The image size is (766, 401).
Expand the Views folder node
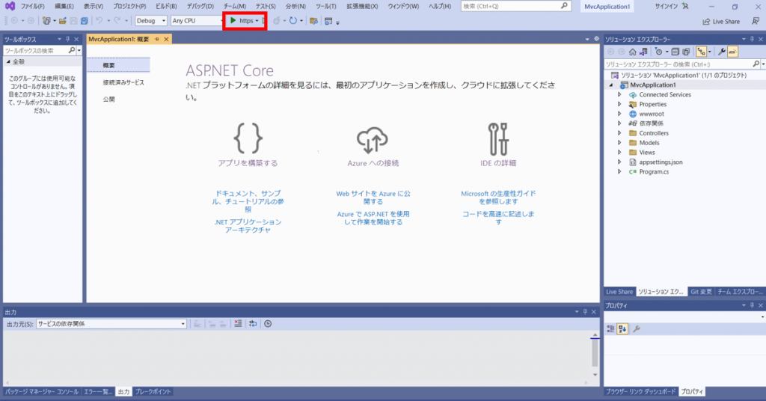point(619,153)
